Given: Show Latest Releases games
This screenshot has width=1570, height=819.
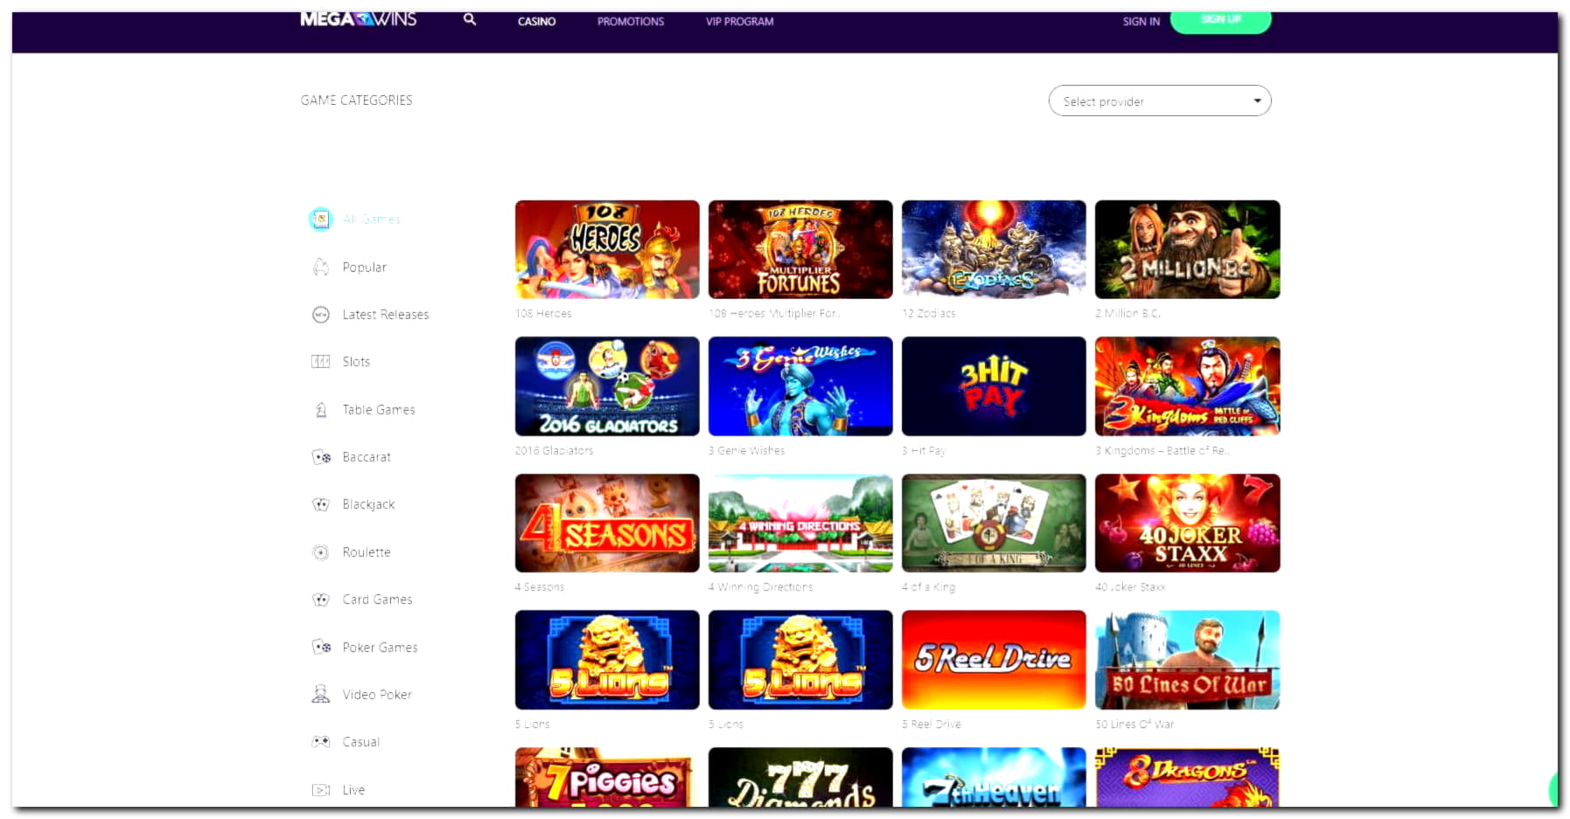Looking at the screenshot, I should (386, 315).
